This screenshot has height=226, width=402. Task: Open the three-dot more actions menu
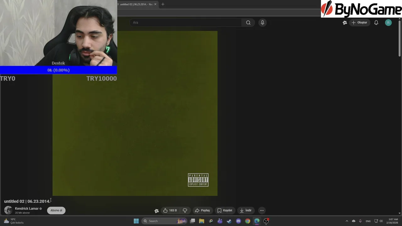point(262,210)
